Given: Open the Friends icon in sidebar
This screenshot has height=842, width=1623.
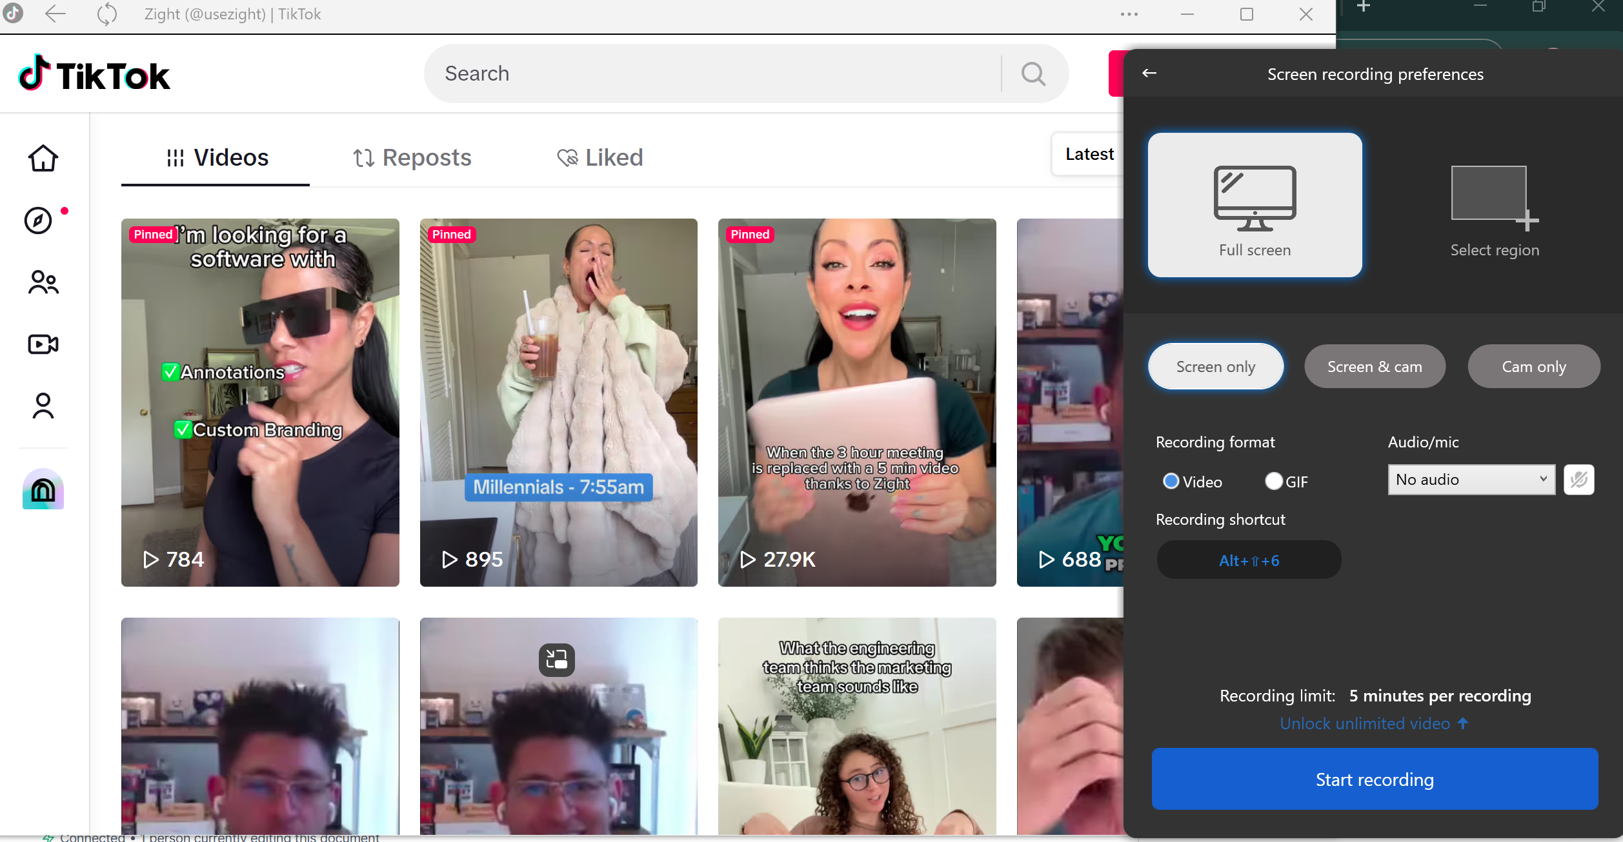Looking at the screenshot, I should point(43,282).
